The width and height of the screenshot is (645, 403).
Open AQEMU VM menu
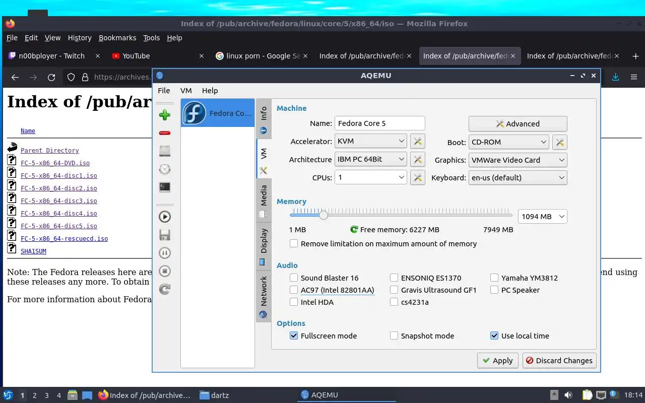pyautogui.click(x=186, y=91)
